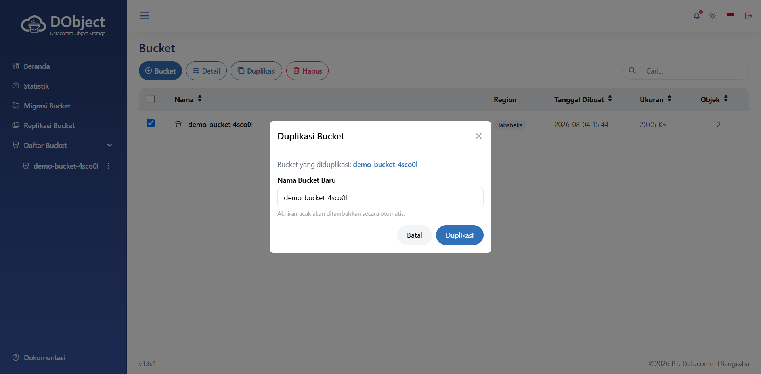Click the DObject logo
761x374 pixels.
click(x=63, y=25)
